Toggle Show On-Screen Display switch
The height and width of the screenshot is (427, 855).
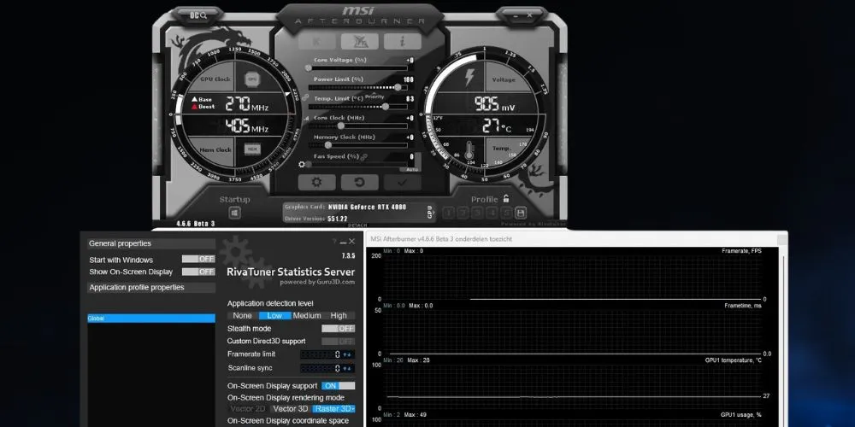click(x=198, y=272)
